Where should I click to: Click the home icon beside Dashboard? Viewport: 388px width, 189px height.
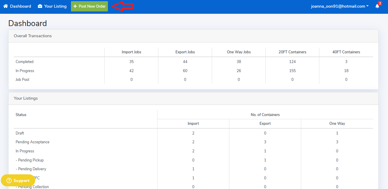click(6, 6)
